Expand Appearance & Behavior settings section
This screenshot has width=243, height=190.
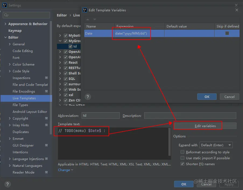pyautogui.click(x=5, y=24)
